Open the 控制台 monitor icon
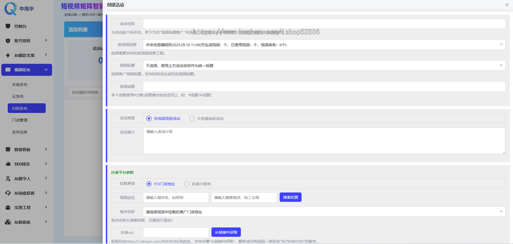Image resolution: width=513 pixels, height=244 pixels. click(x=8, y=26)
